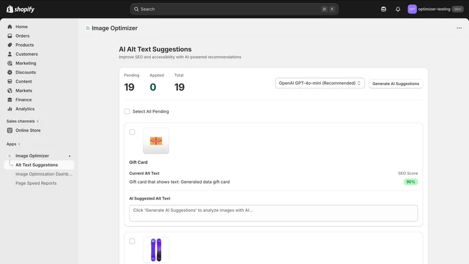Click the Pending count 19

pos(129,87)
